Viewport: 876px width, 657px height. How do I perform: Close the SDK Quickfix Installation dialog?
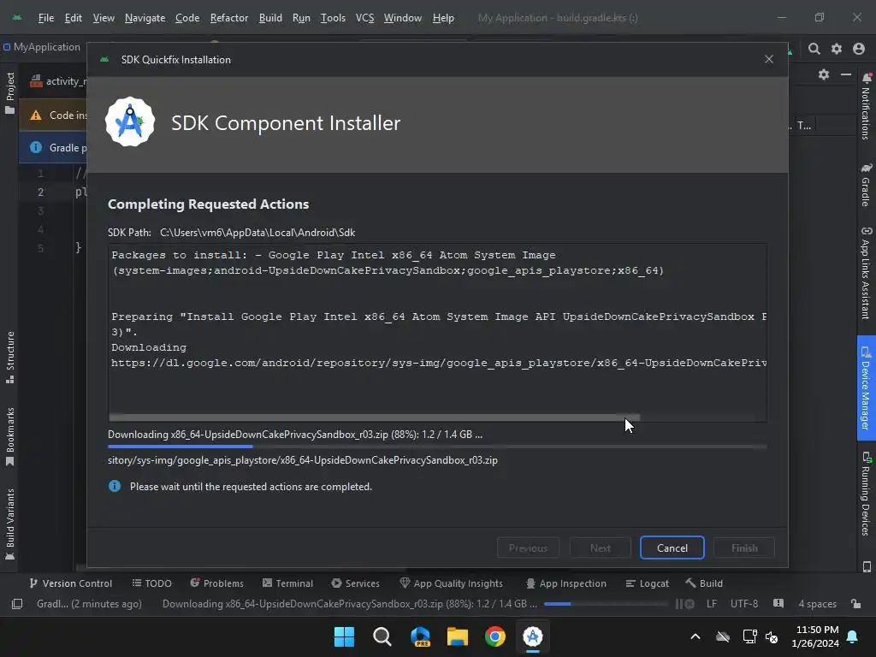769,59
